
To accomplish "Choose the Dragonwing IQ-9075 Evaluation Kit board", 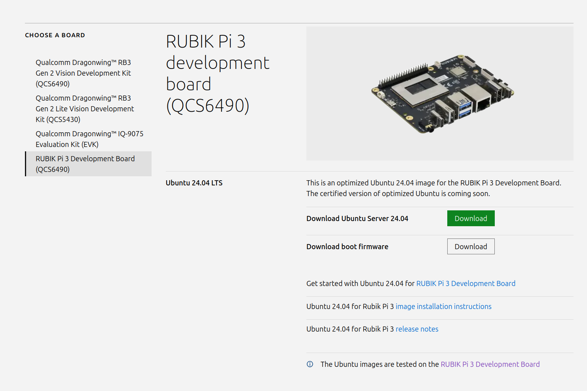I will [x=89, y=139].
